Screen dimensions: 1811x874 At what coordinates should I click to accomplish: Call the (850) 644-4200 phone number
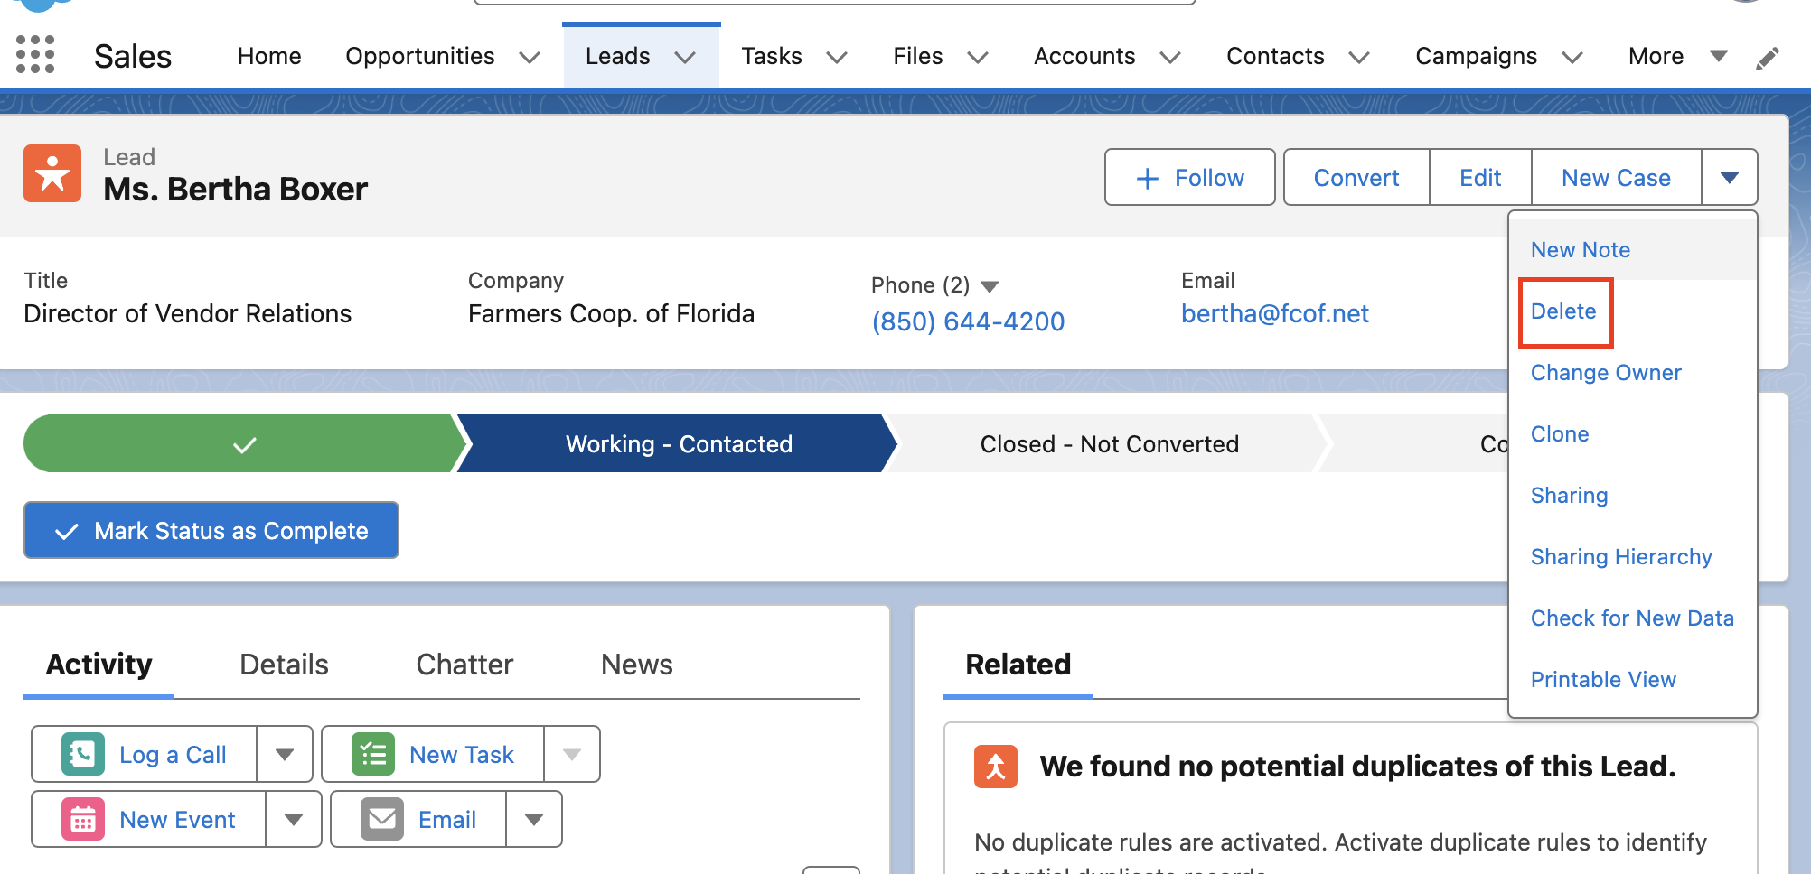968,321
